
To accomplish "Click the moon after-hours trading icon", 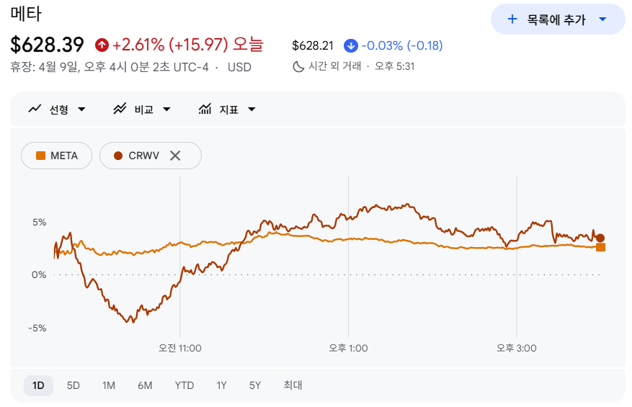I will click(298, 66).
